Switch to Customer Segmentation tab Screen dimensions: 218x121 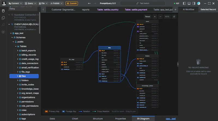(63, 10)
